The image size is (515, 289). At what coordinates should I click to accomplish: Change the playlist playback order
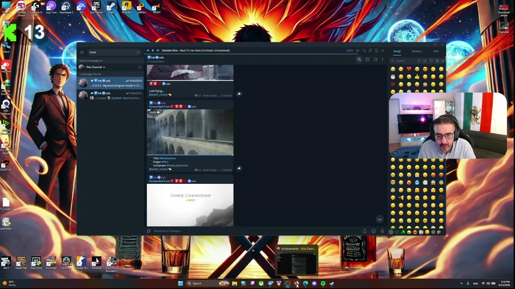click(x=364, y=51)
